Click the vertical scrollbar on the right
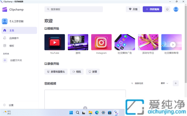The width and height of the screenshot is (187, 116). [x=186, y=44]
